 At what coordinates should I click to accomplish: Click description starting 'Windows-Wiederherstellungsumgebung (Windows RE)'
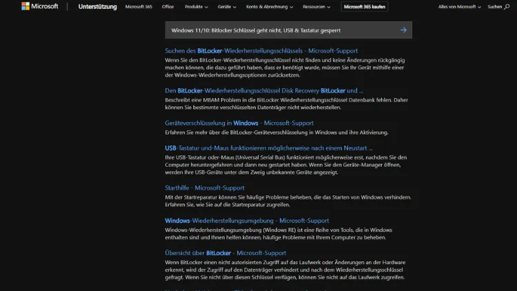pyautogui.click(x=278, y=234)
